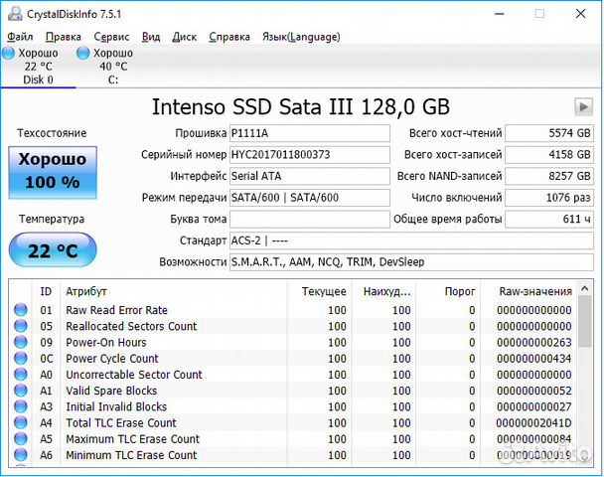Screen dimensions: 604x477
Task: Click status orb for Reallocated Sectors Count
Action: click(x=20, y=326)
